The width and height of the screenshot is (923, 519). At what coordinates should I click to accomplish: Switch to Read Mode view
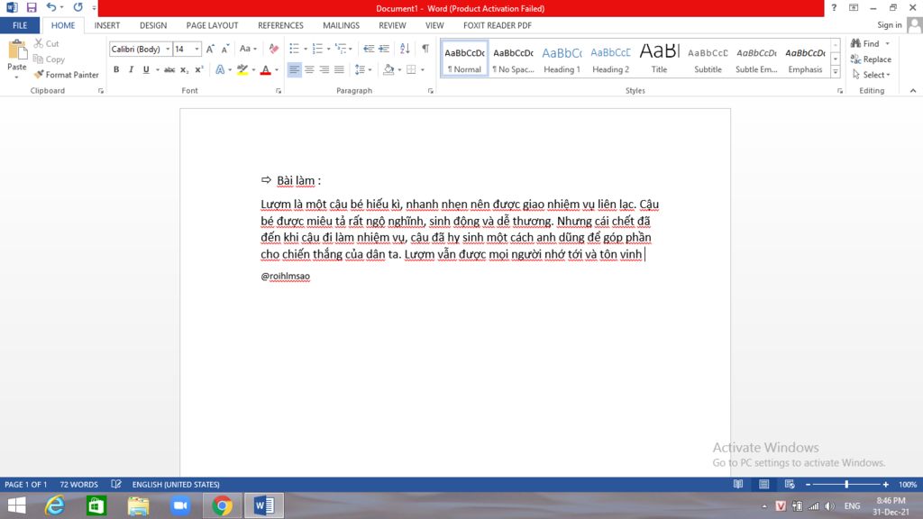click(x=738, y=484)
